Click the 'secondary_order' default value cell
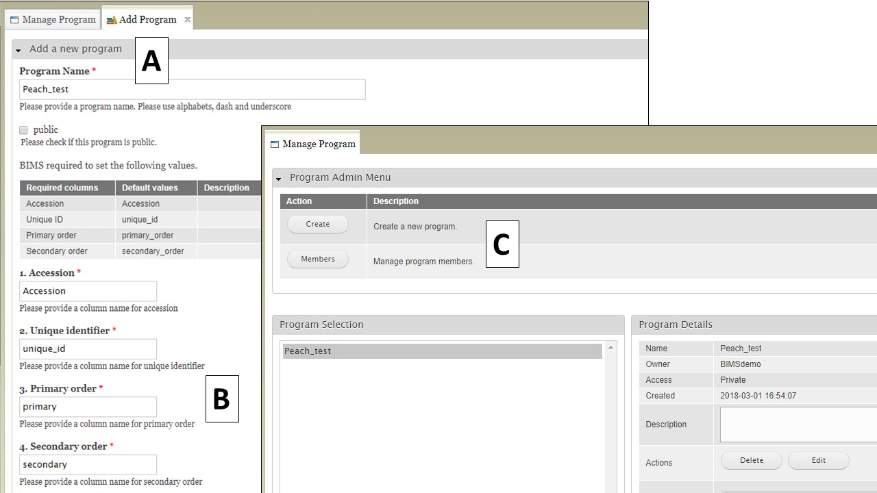Image resolution: width=877 pixels, height=493 pixels. 156,251
